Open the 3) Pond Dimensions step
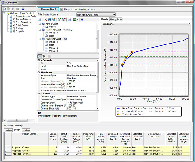195x162 pixels. pyautogui.click(x=22, y=22)
